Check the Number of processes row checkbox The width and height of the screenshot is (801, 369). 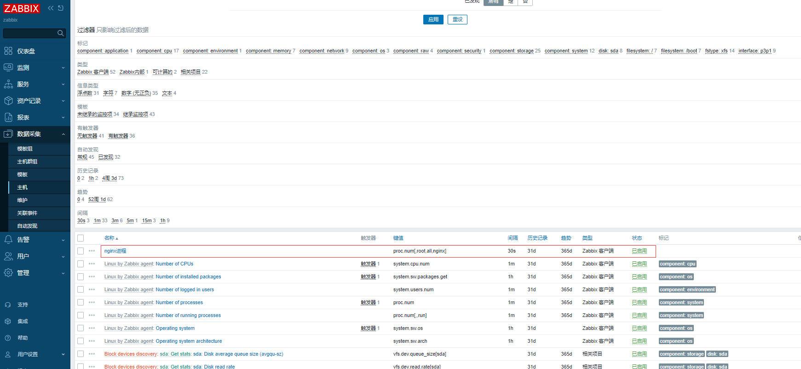[x=81, y=302]
